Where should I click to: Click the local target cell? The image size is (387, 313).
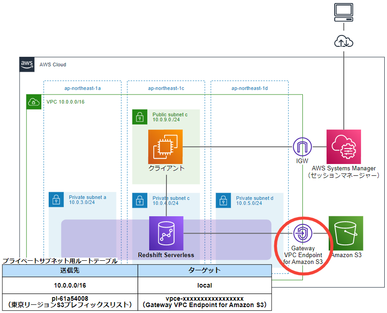pyautogui.click(x=205, y=285)
